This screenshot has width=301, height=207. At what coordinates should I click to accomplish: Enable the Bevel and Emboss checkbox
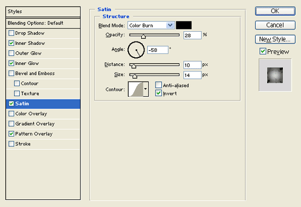point(11,73)
